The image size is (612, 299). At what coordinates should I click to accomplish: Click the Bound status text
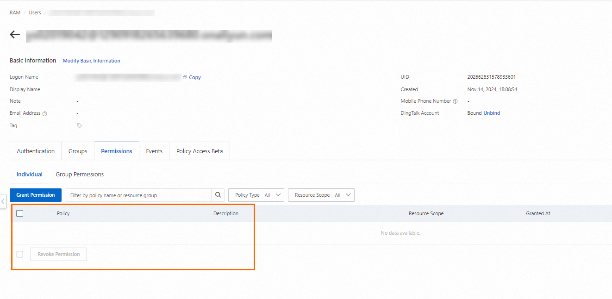coord(475,113)
